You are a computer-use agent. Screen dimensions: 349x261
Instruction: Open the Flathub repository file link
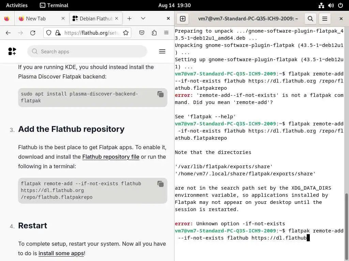111,157
